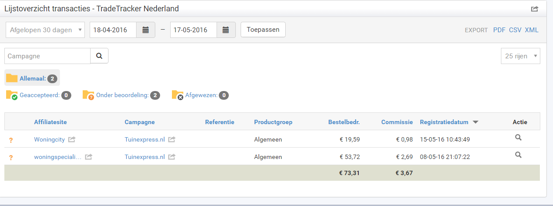Open the start date calendar picker

(146, 30)
